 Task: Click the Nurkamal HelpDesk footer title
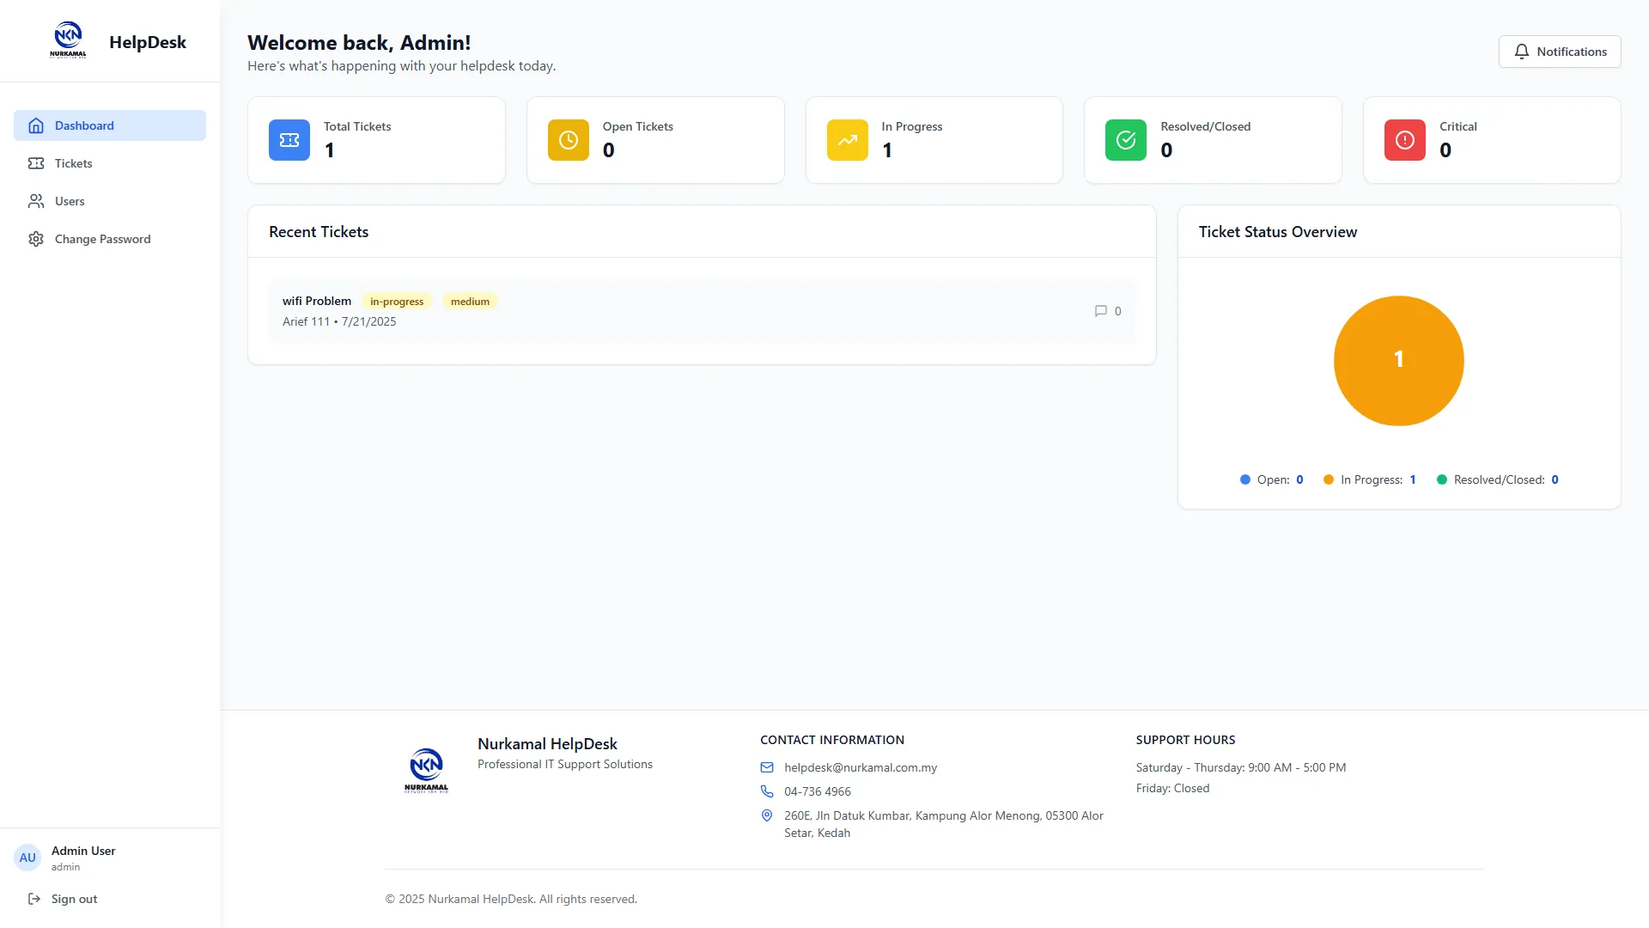point(547,744)
